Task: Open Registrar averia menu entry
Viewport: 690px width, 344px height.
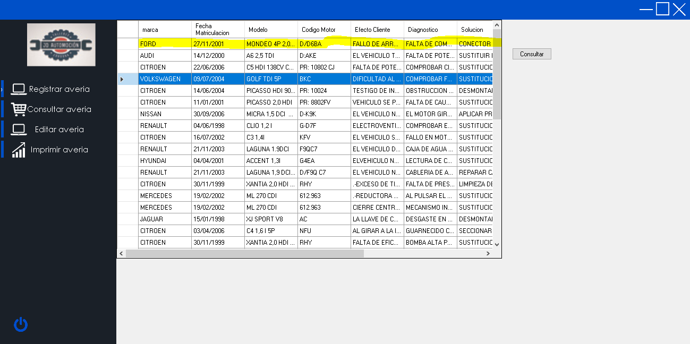Action: click(59, 89)
